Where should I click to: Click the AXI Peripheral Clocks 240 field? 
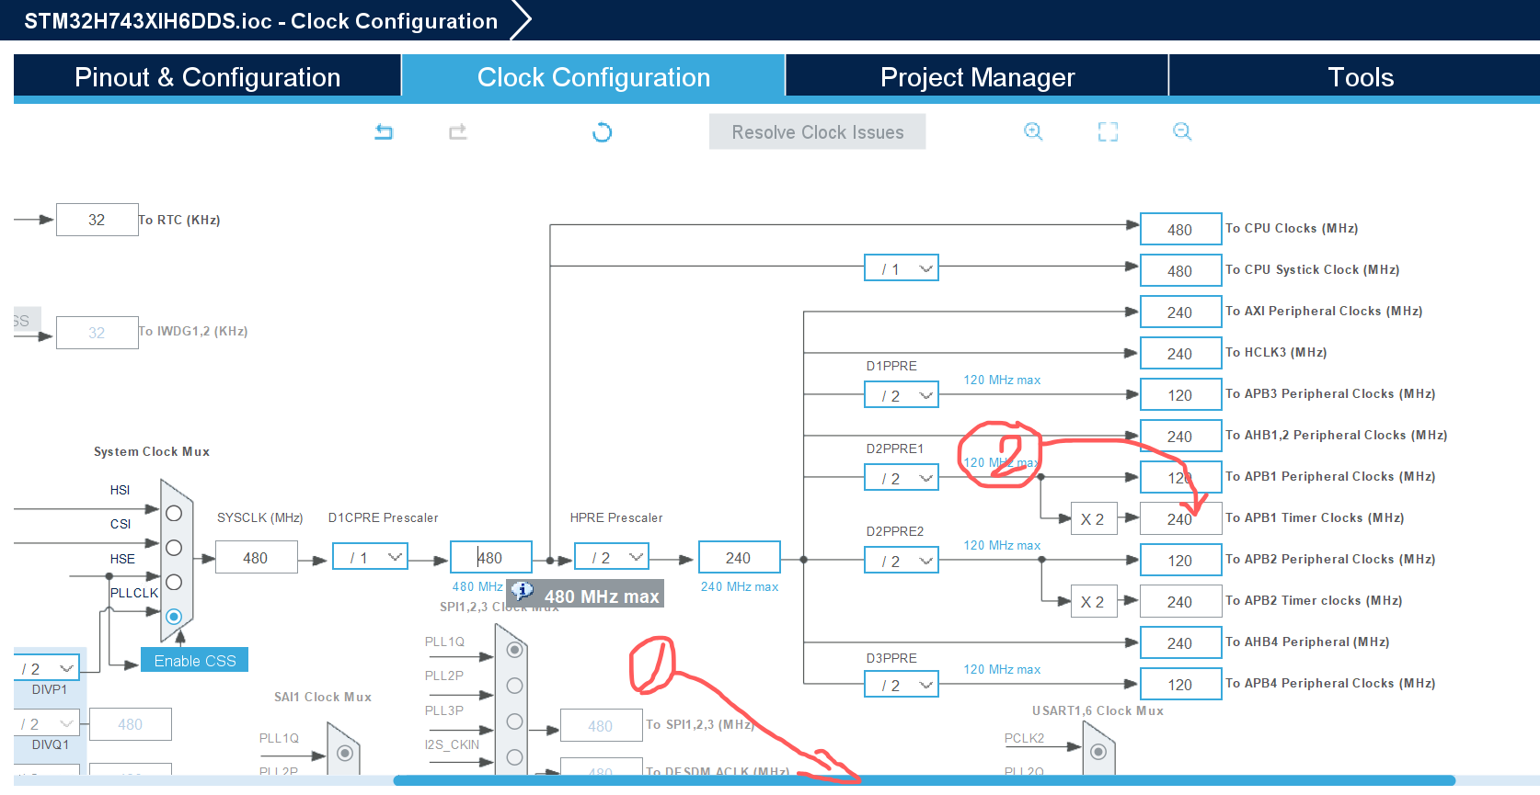1180,312
